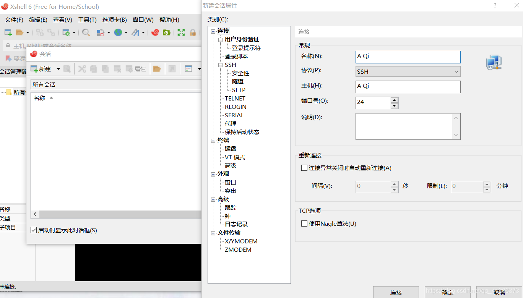
Task: Collapse the 文件传输 tree node
Action: (213, 233)
